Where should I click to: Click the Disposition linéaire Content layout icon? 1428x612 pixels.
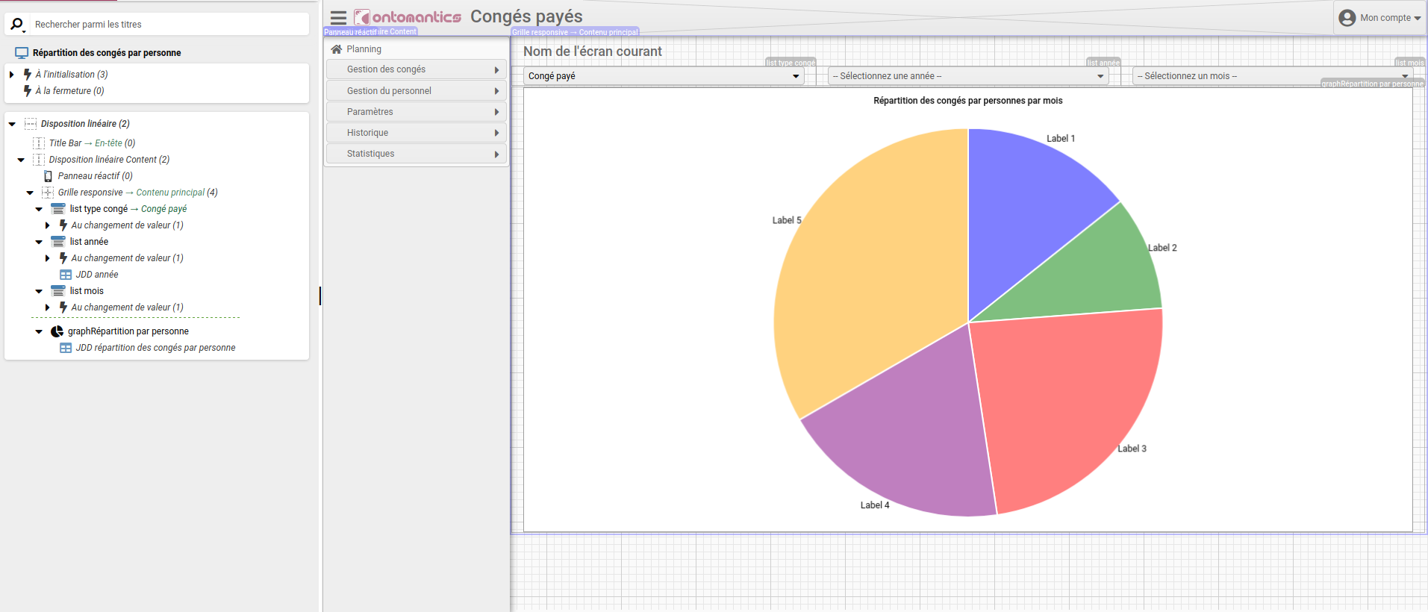tap(39, 160)
